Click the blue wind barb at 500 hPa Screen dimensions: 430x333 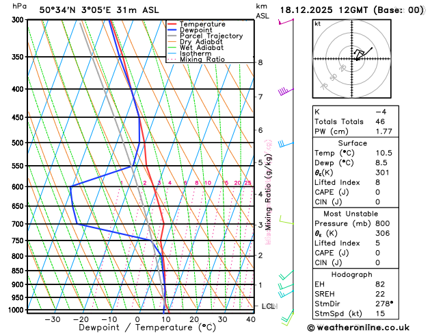pos(286,144)
